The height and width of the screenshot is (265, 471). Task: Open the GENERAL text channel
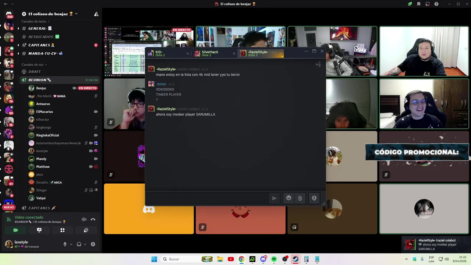pyautogui.click(x=60, y=28)
